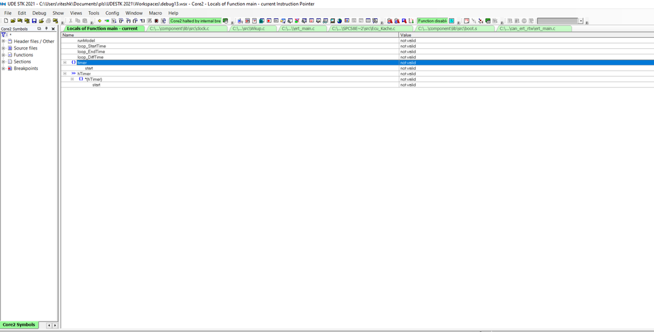
Task: Click the cyan icon beside Function disabl field
Action: (451, 21)
